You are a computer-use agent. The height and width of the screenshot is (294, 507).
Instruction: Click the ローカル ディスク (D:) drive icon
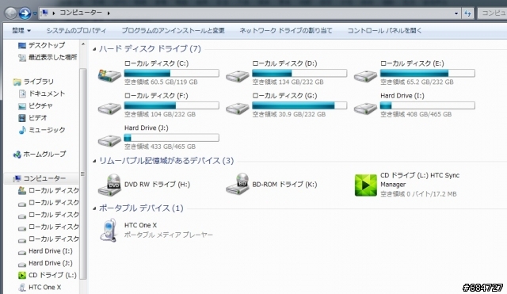(x=238, y=76)
